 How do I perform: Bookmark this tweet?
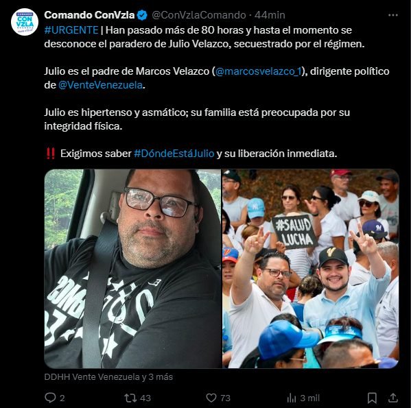(x=372, y=398)
